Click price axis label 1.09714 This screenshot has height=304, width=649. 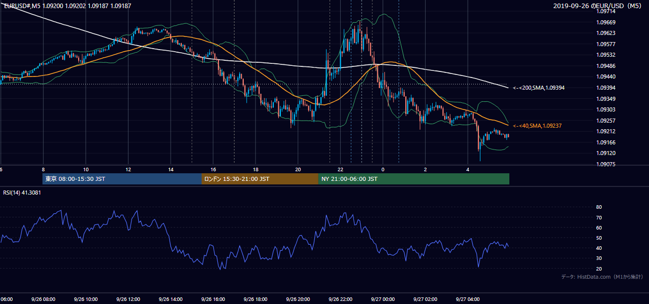(x=606, y=11)
